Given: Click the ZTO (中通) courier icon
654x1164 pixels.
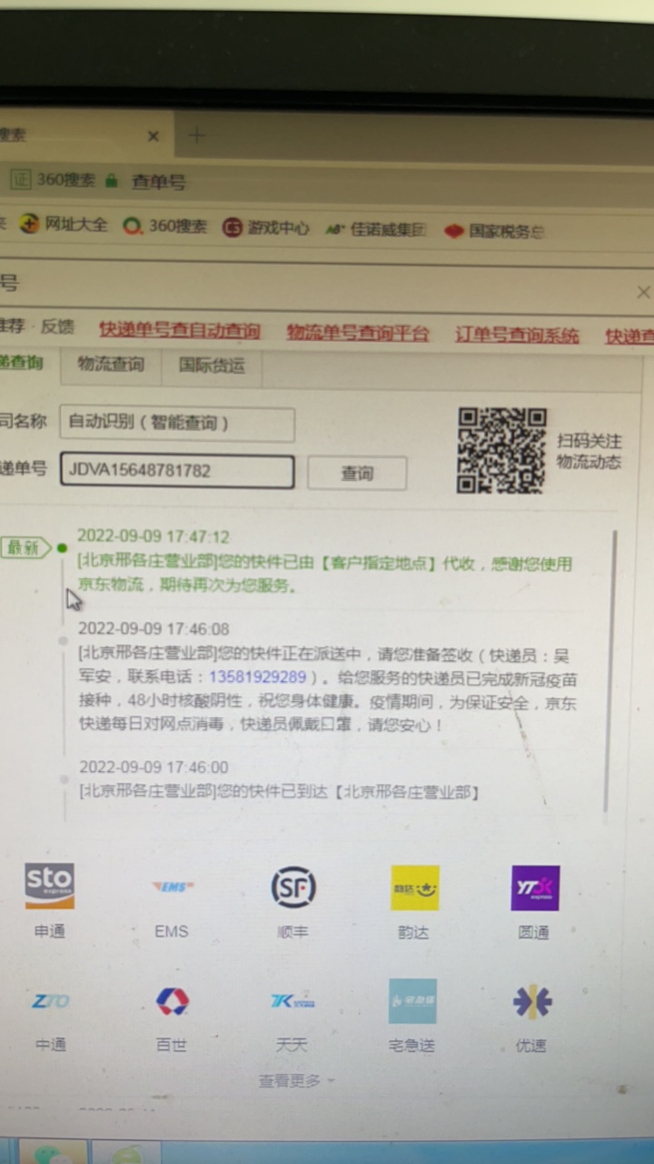Looking at the screenshot, I should click(51, 1001).
